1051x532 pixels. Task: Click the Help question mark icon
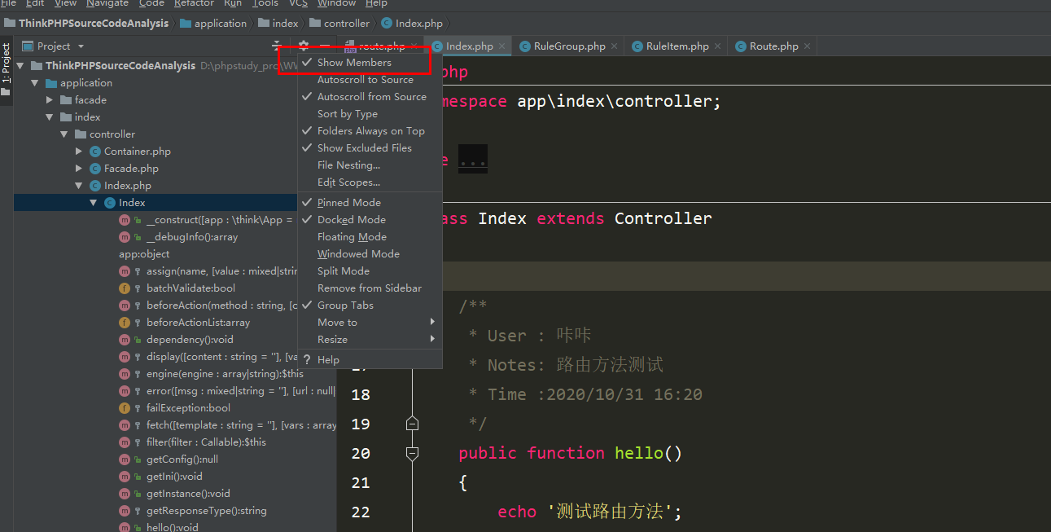(x=306, y=360)
